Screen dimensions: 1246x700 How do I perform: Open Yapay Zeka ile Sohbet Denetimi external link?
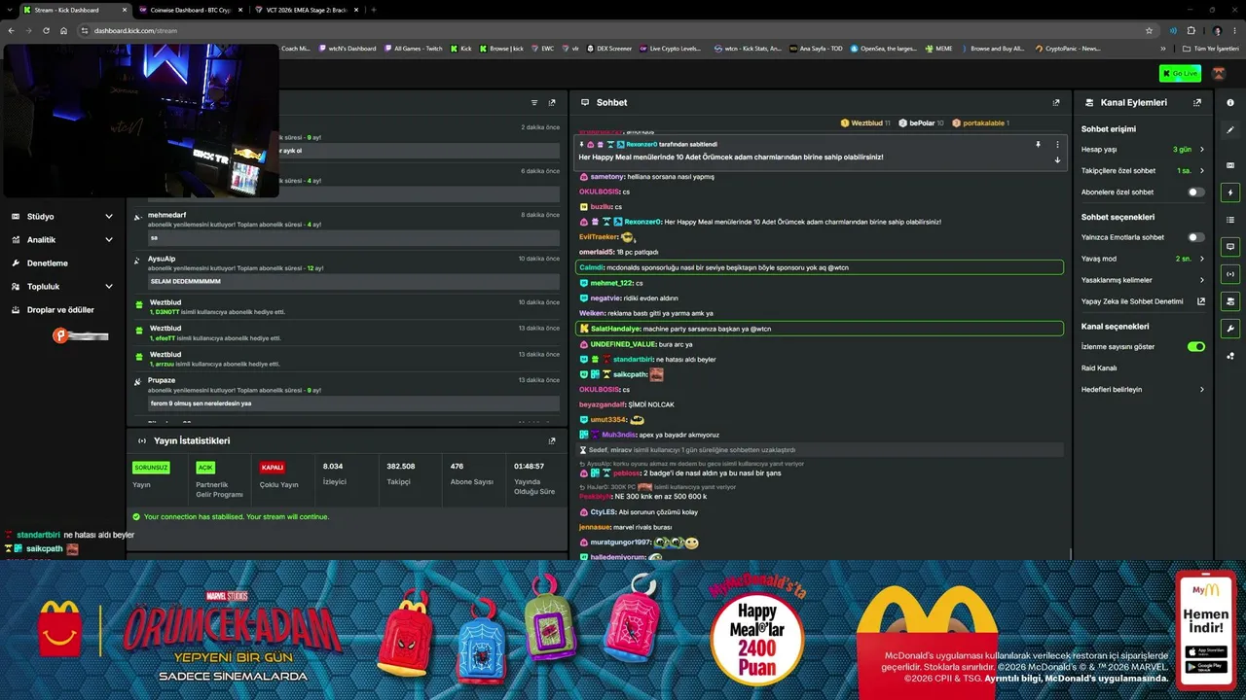pyautogui.click(x=1201, y=301)
